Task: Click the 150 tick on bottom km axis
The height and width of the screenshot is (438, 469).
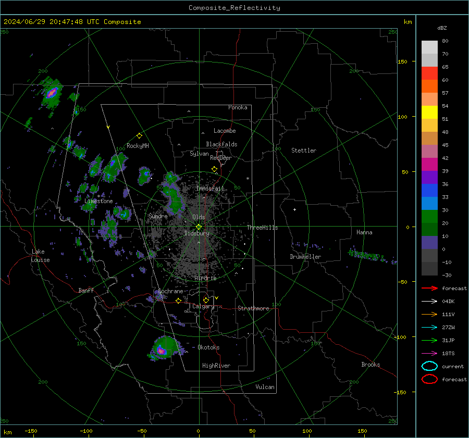Action: [x=362, y=431]
